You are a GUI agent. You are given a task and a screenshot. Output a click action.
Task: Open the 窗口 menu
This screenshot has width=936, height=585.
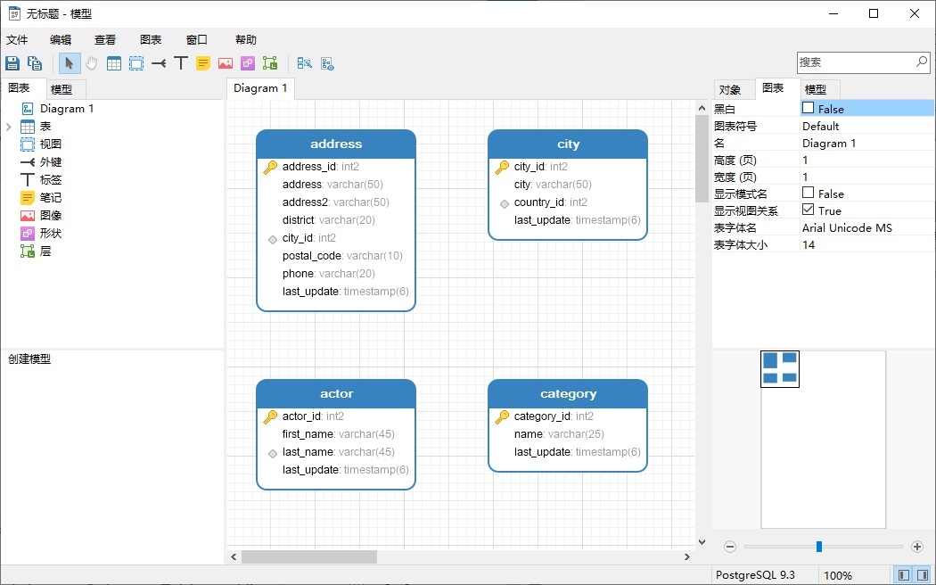point(196,39)
